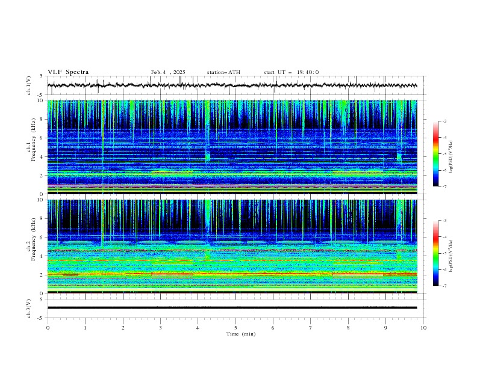477x368 pixels.
Task: Click the "-3" label on the ch.1 colorbar
Action: (x=444, y=121)
